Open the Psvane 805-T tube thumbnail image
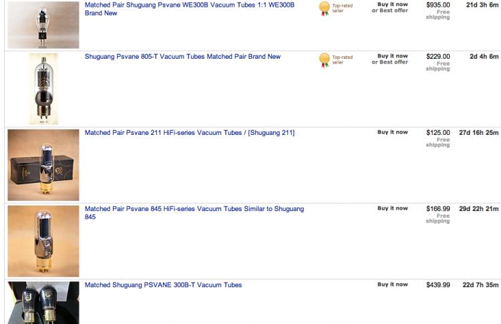501x324 pixels. 43,88
